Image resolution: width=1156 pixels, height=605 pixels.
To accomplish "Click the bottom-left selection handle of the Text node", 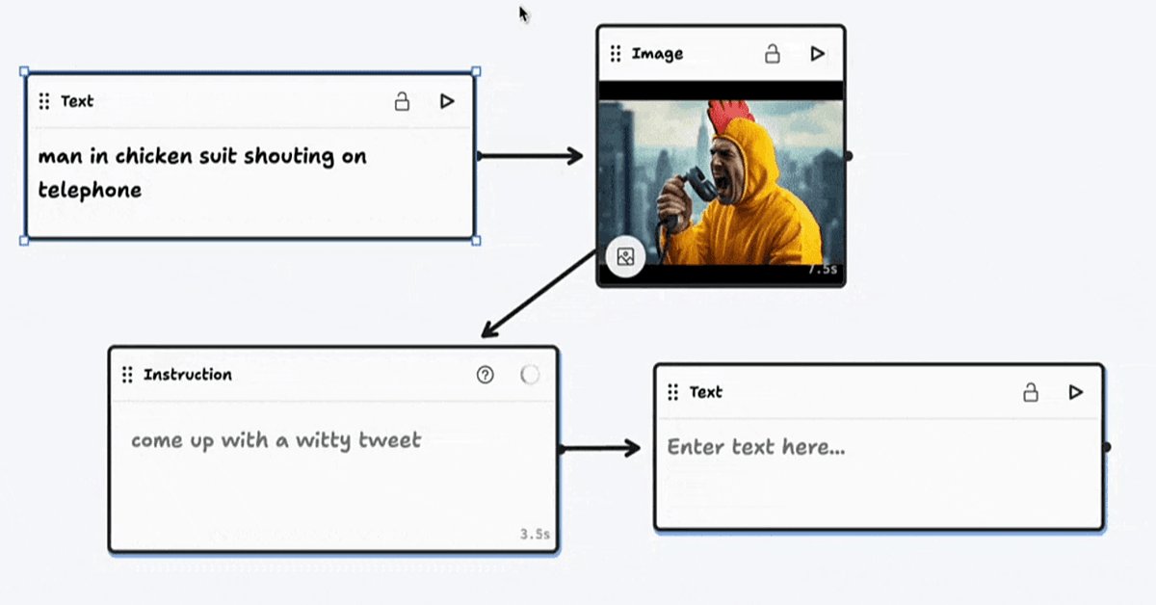I will 24,240.
